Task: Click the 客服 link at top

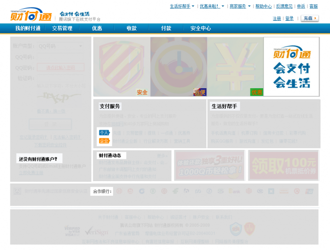Action: (313, 6)
